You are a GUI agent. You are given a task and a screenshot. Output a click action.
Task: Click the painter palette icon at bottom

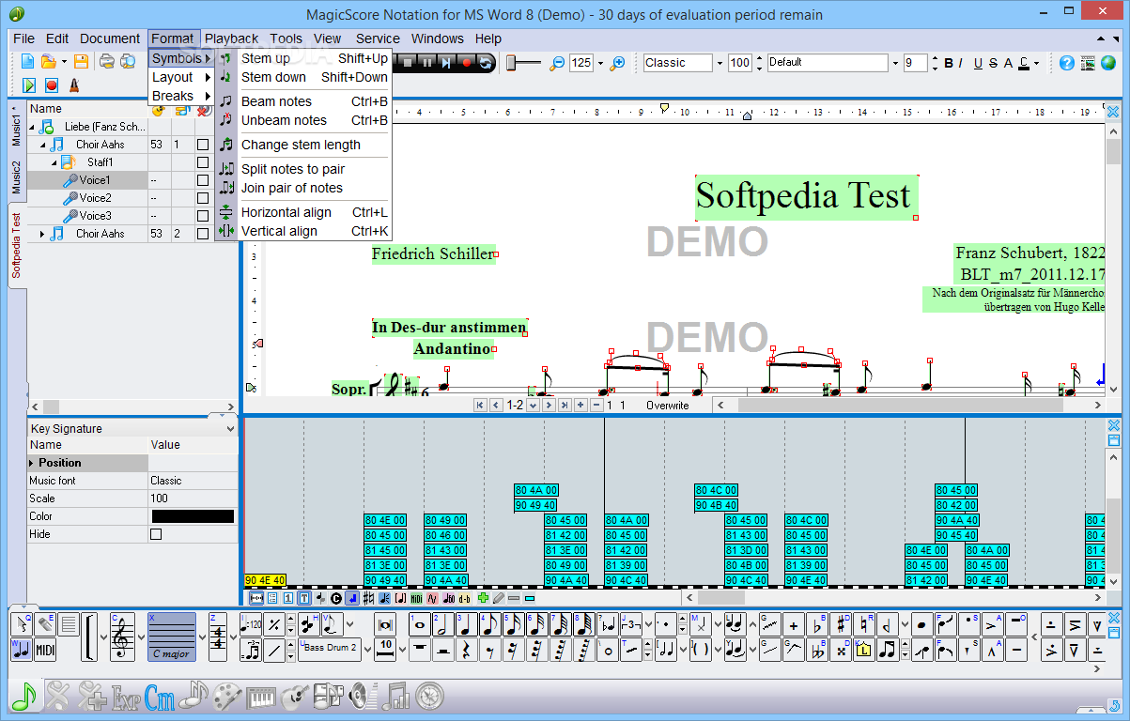227,697
